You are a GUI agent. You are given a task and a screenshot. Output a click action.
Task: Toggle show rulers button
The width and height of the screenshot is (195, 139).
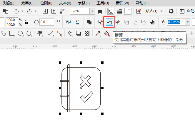point(111,11)
